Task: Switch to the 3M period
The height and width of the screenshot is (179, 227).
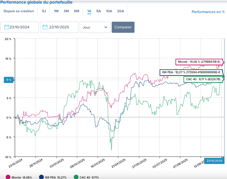Action: pos(66,11)
